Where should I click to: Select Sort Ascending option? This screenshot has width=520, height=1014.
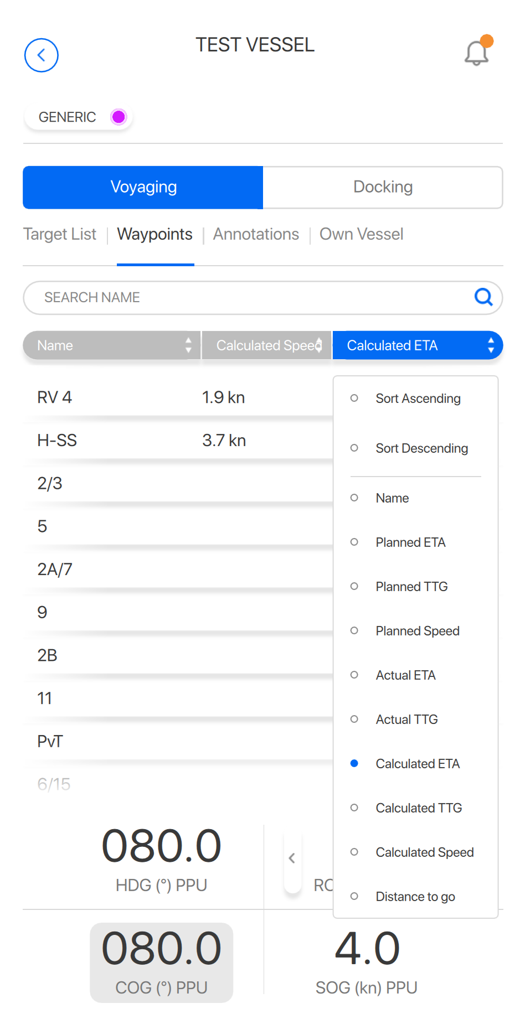click(x=418, y=399)
